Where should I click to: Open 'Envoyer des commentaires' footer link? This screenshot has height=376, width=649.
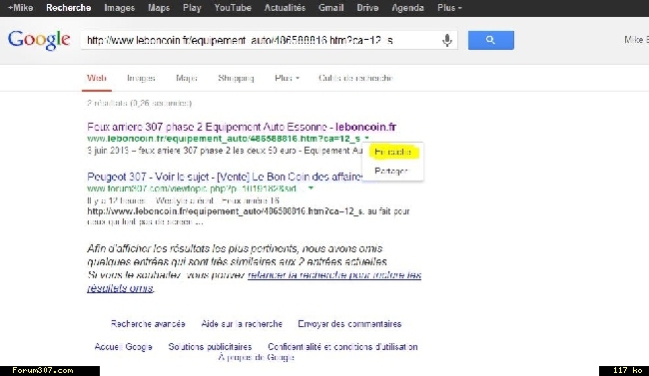pyautogui.click(x=349, y=324)
